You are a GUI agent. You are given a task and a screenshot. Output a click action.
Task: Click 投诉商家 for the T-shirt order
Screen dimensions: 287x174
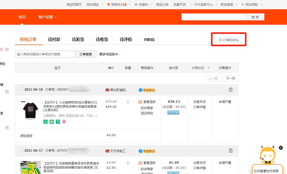point(147,108)
